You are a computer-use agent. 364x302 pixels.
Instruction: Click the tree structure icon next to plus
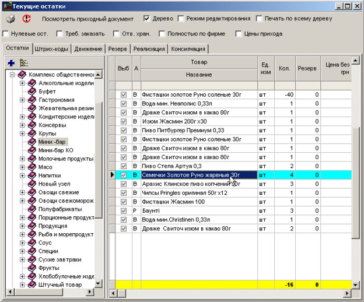[x=23, y=63]
